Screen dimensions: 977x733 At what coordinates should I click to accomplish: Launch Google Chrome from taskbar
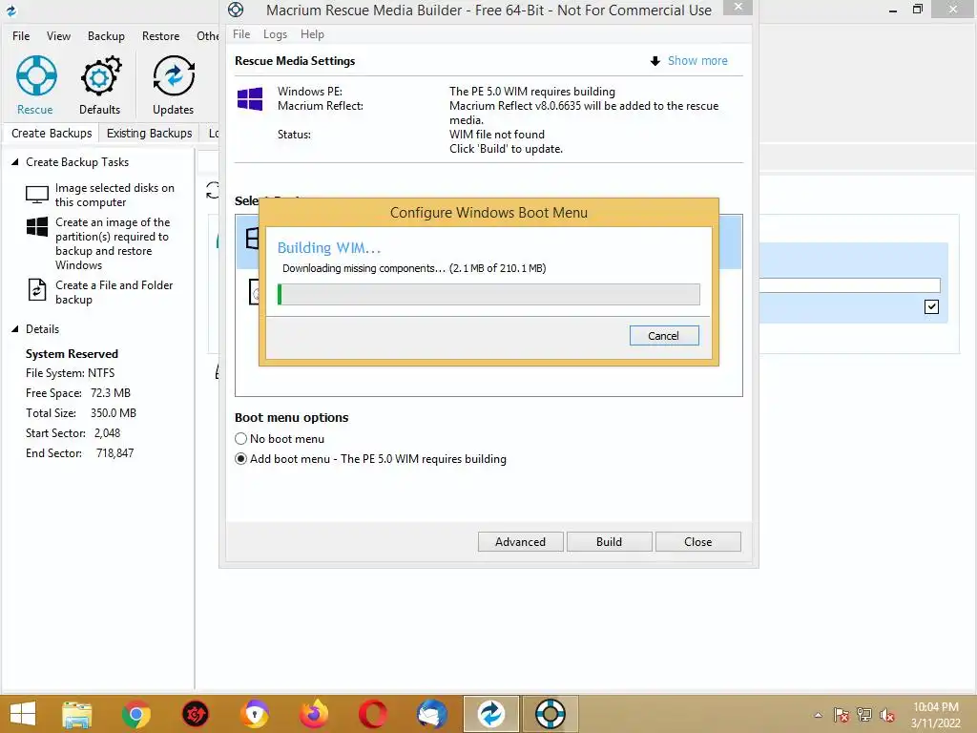click(135, 714)
